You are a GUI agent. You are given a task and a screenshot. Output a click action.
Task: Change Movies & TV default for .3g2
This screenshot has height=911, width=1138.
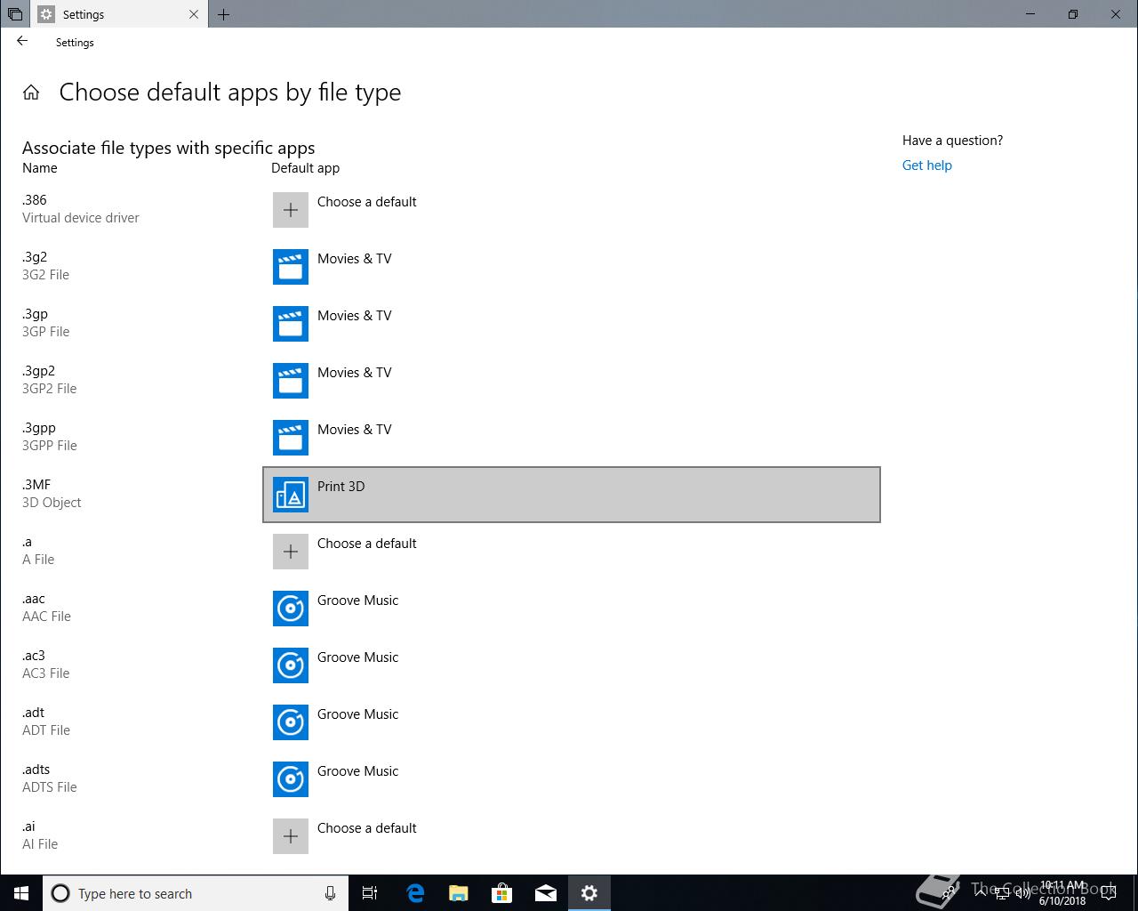[571, 267]
